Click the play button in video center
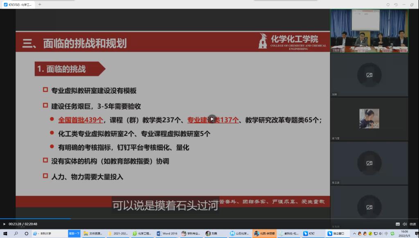This screenshot has width=419, height=238. tap(212, 119)
